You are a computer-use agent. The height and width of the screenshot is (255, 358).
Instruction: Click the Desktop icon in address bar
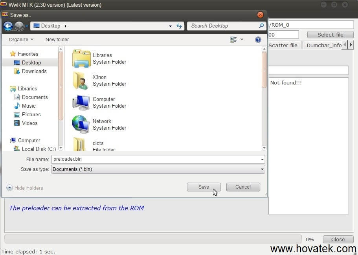(x=37, y=26)
